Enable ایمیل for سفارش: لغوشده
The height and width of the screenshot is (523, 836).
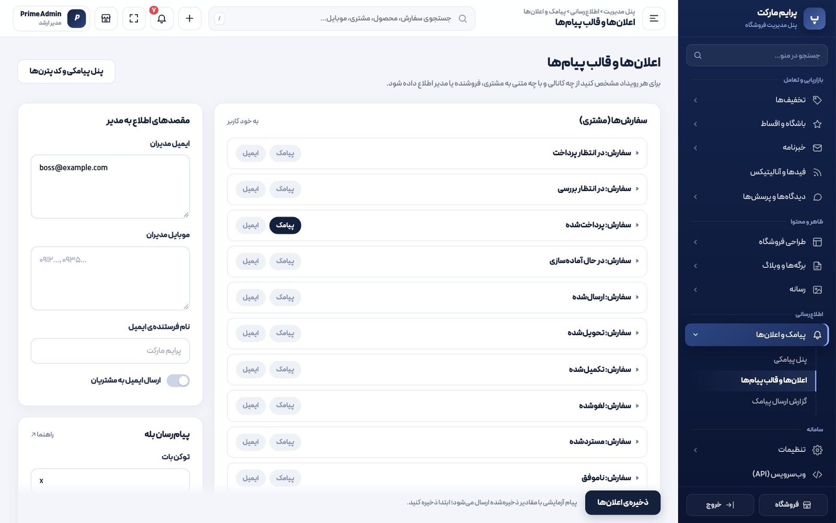(x=251, y=405)
